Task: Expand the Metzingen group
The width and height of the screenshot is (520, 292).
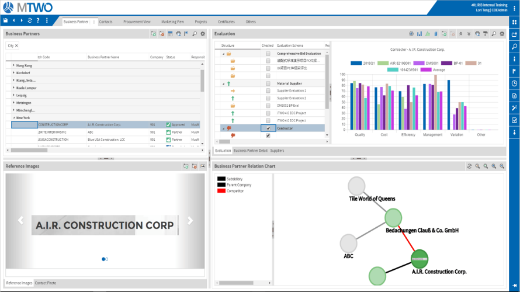Action: point(13,103)
